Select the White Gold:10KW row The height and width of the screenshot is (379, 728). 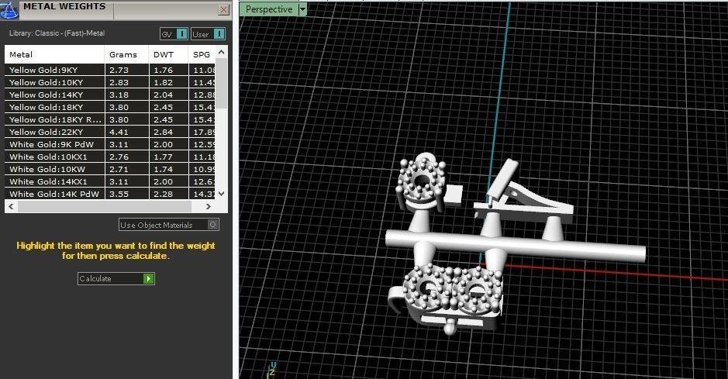point(110,169)
